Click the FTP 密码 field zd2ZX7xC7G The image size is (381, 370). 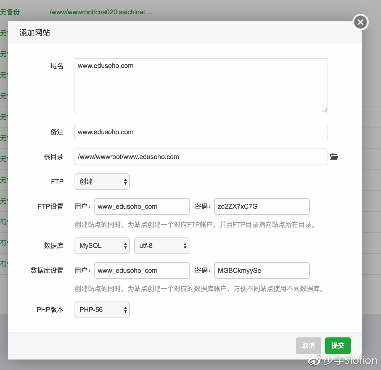coord(262,207)
